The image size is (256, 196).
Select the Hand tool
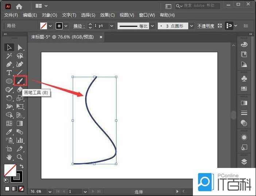pos(9,157)
